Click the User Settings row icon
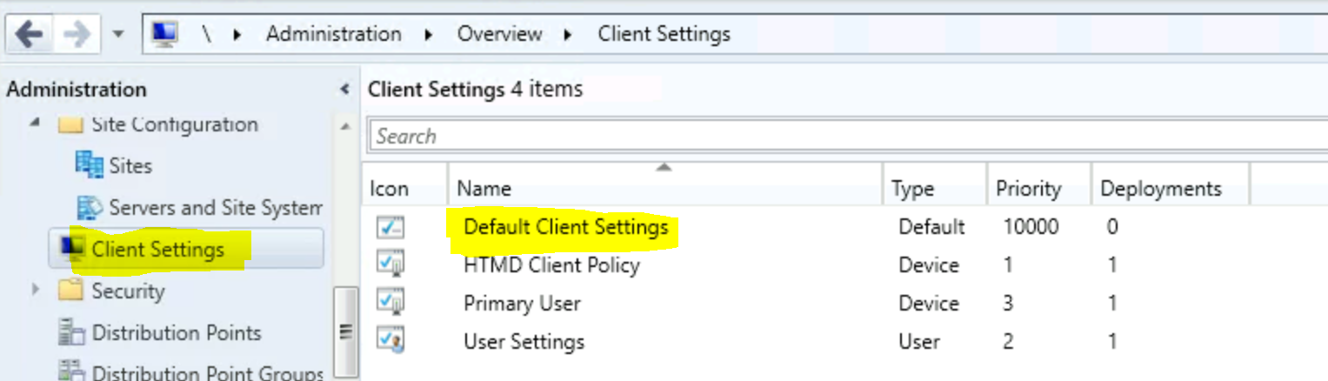Viewport: 1328px width, 381px height. (390, 340)
